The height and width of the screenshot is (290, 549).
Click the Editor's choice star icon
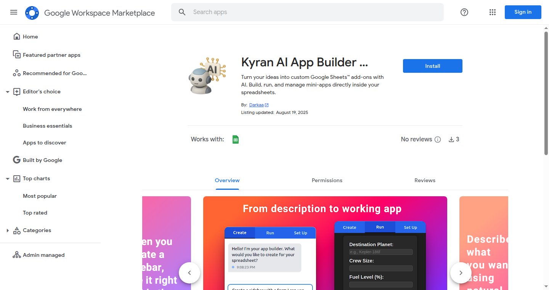tap(17, 91)
